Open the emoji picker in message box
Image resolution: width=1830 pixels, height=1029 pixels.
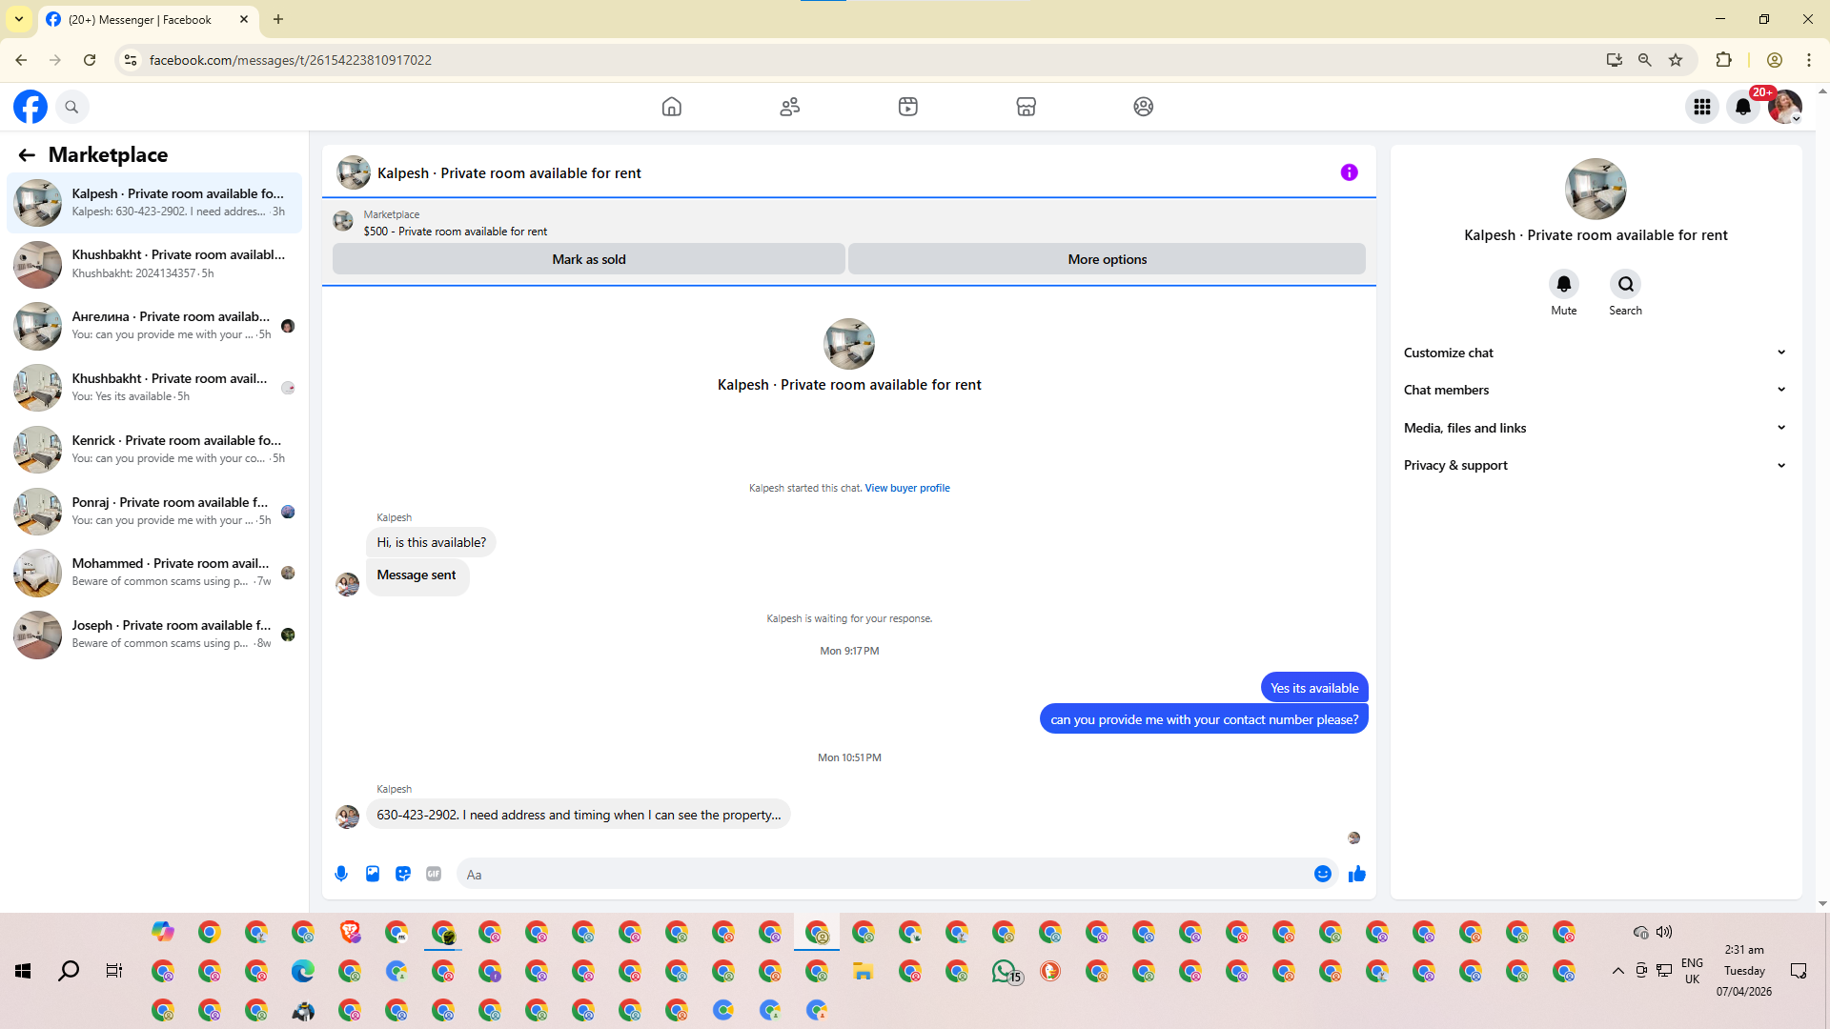click(x=1323, y=875)
